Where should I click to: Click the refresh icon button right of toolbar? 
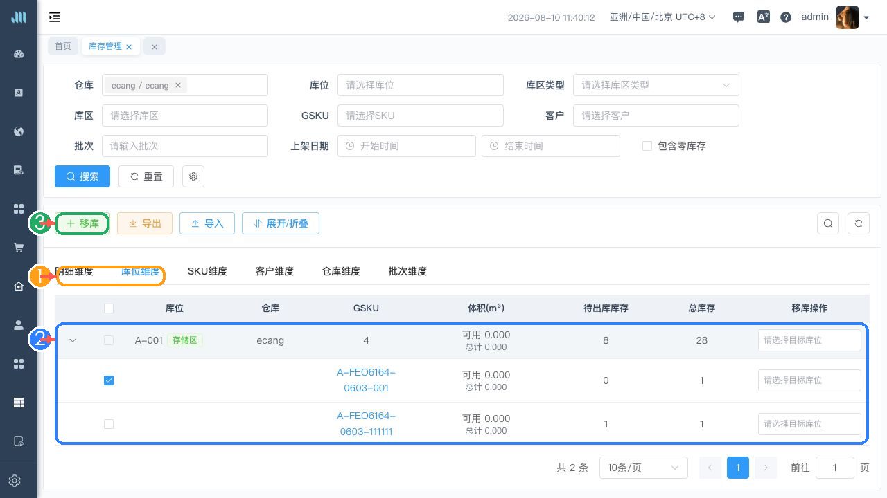pyautogui.click(x=859, y=223)
